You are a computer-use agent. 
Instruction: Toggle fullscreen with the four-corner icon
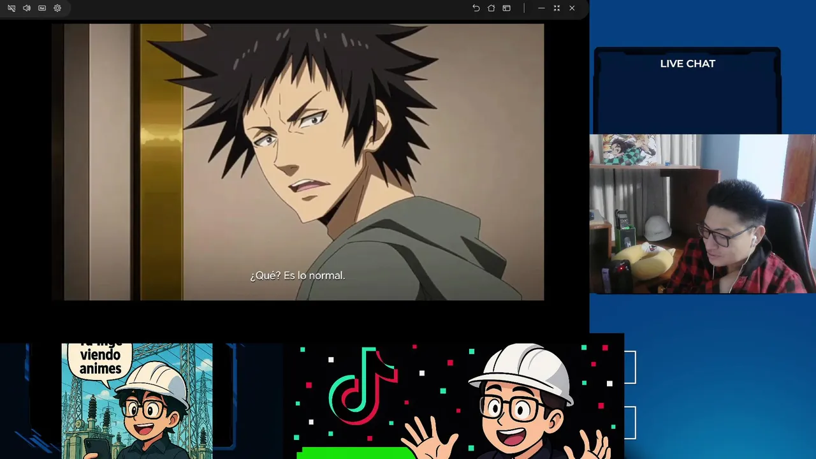[x=557, y=8]
